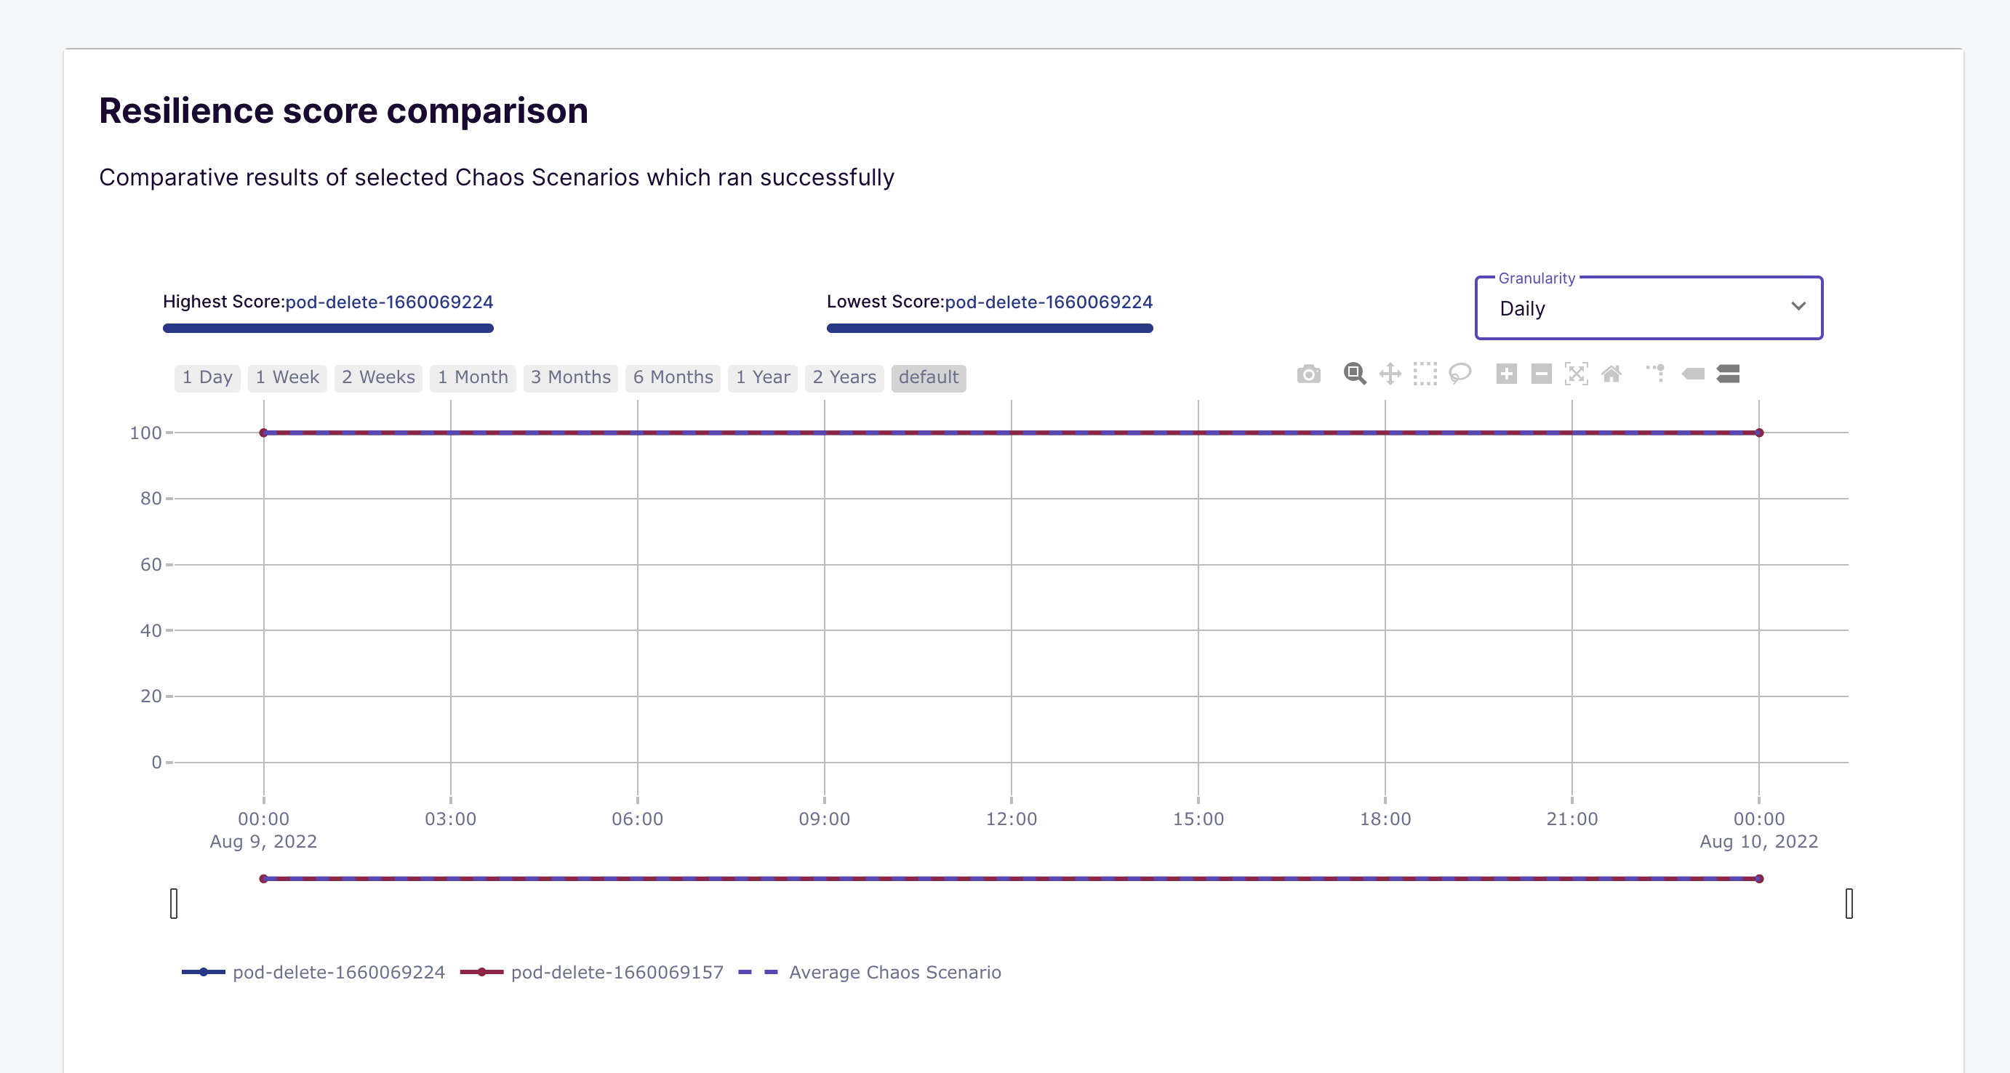The height and width of the screenshot is (1073, 2010).
Task: Toggle compare data on hover icon
Action: click(x=1729, y=374)
